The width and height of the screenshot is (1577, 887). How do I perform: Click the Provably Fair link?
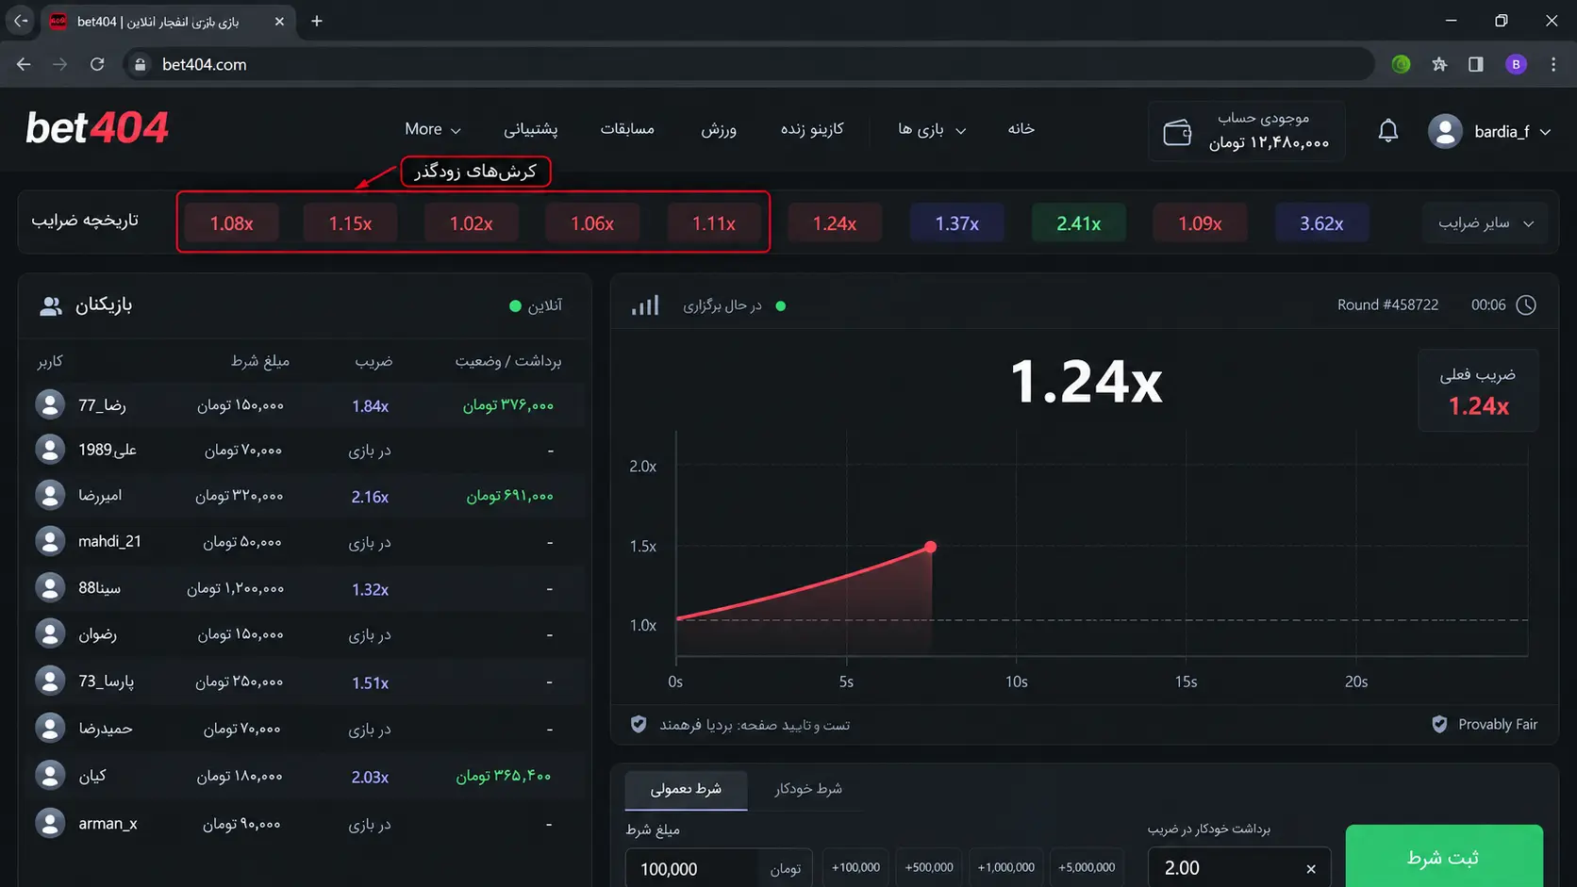click(1498, 724)
